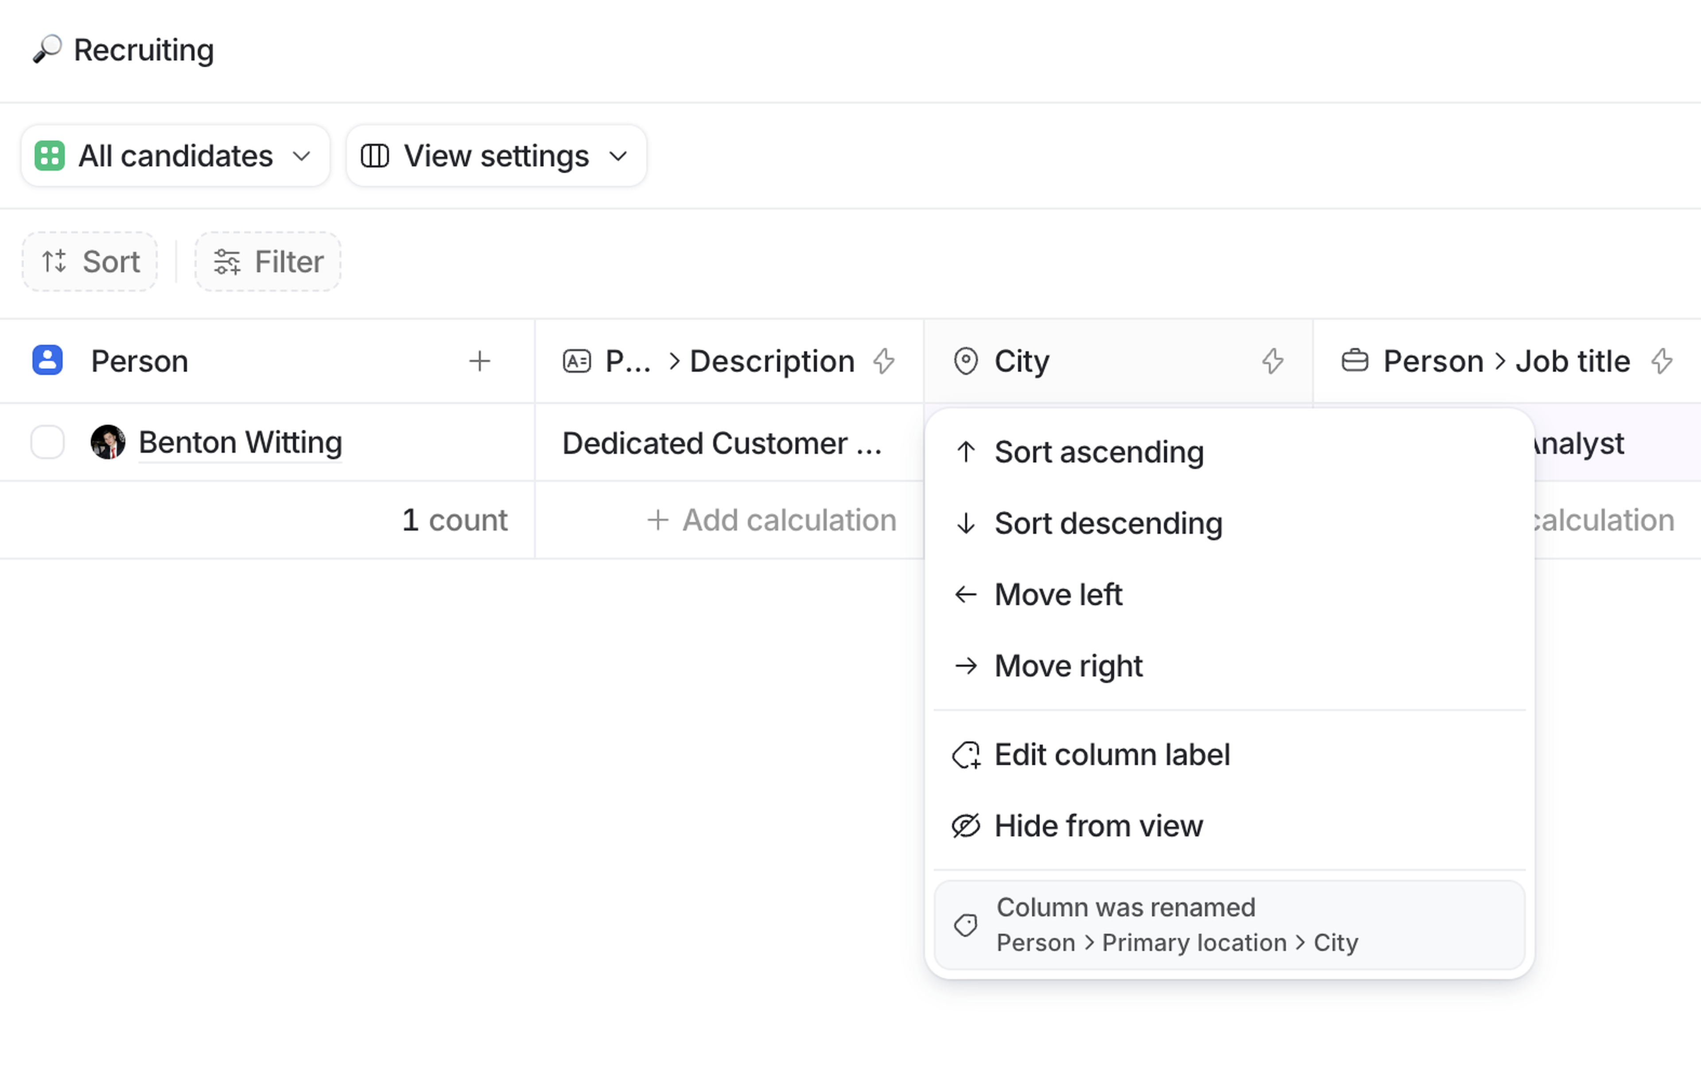
Task: Click the lightning bolt in Description header
Action: pyautogui.click(x=884, y=361)
